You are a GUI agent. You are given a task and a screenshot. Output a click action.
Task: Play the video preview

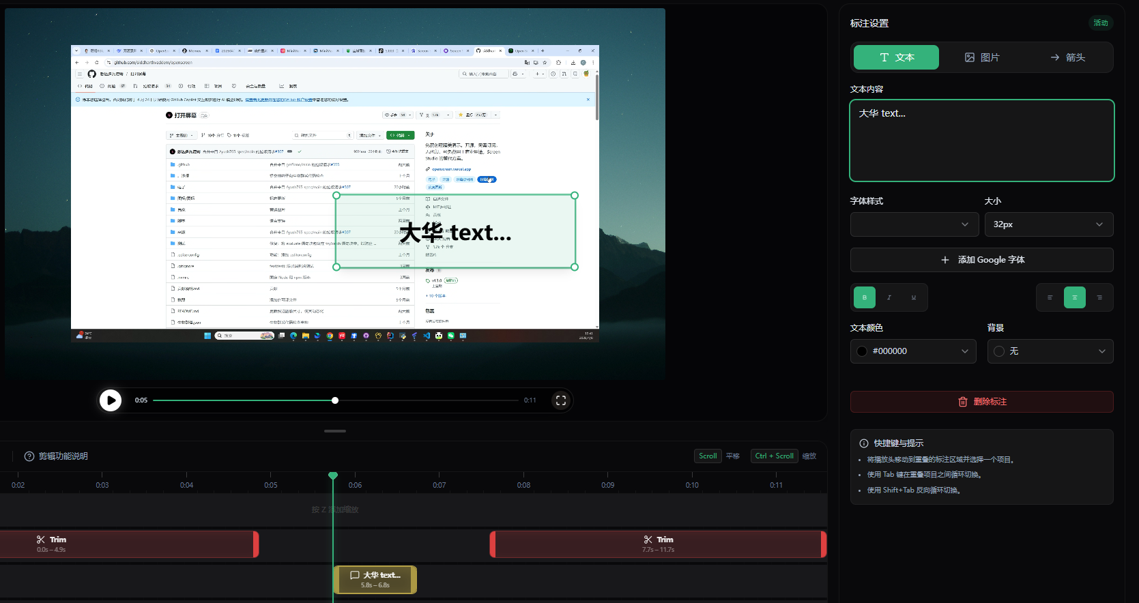(111, 400)
